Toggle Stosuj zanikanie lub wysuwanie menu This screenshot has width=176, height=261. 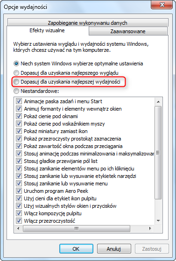click(x=19, y=183)
